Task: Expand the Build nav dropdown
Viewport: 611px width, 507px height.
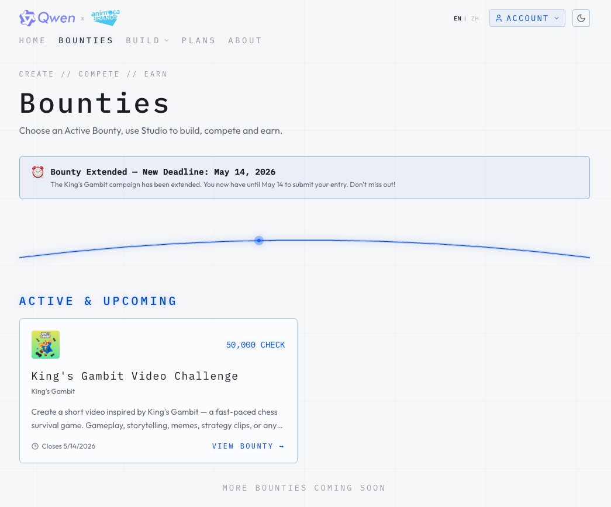Action: pos(147,40)
